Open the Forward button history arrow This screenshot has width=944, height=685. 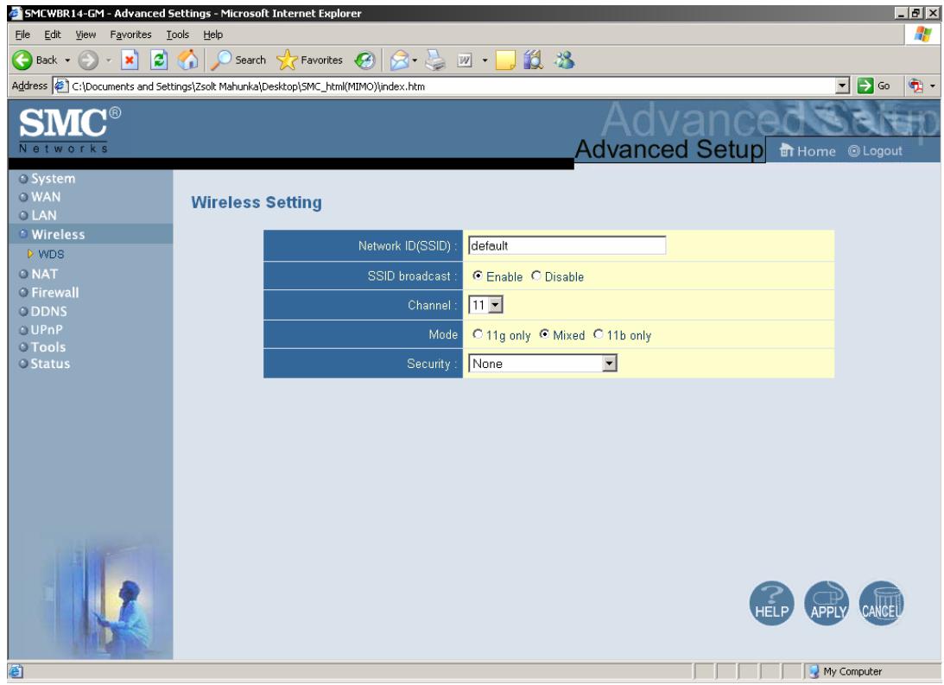pos(108,60)
